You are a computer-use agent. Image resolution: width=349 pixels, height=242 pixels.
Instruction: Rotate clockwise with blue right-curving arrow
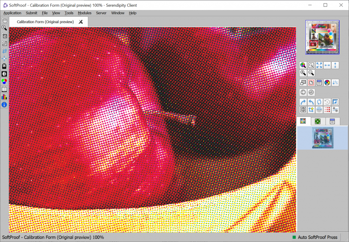(x=303, y=102)
